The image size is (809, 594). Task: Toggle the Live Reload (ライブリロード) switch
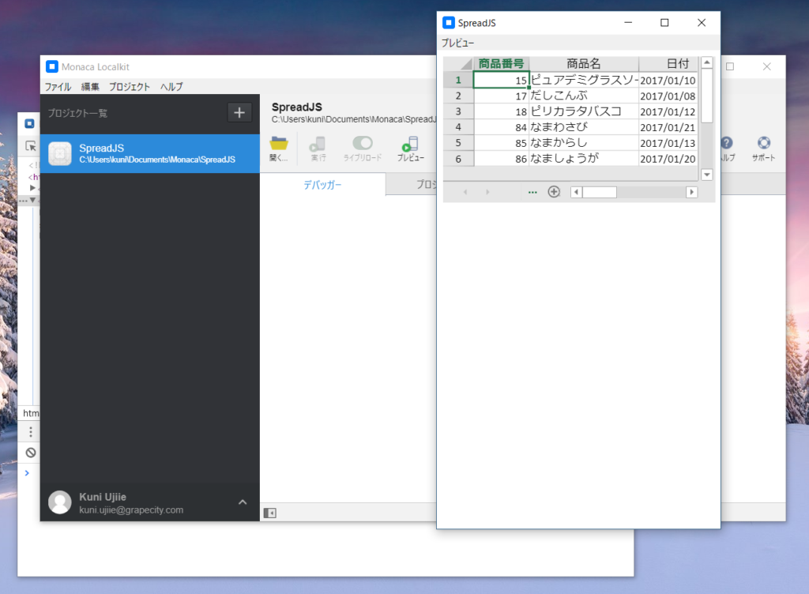(x=362, y=143)
